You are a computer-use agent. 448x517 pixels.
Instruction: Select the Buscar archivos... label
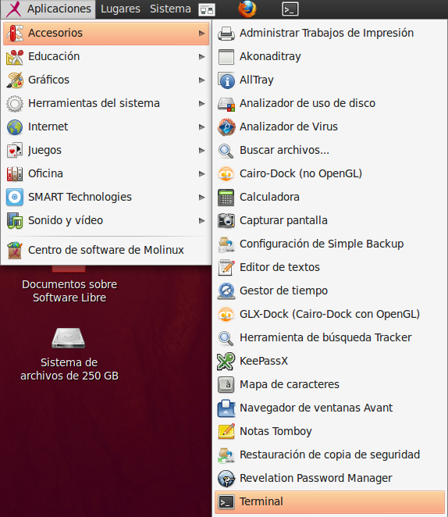coord(285,150)
